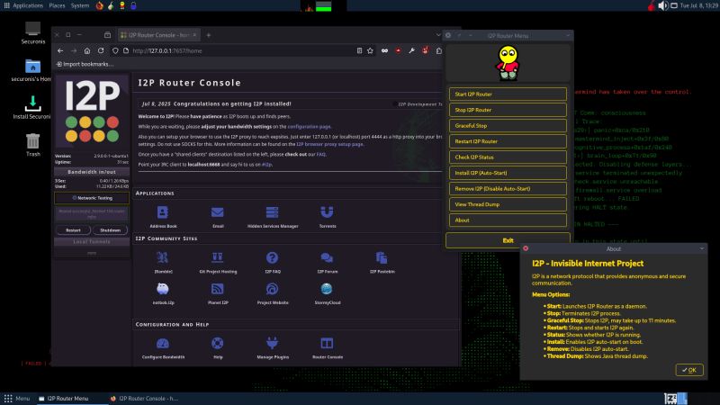Viewport: 720px width, 405px height.
Task: Click Import bookmarks in bookmarks bar
Action: (x=85, y=64)
